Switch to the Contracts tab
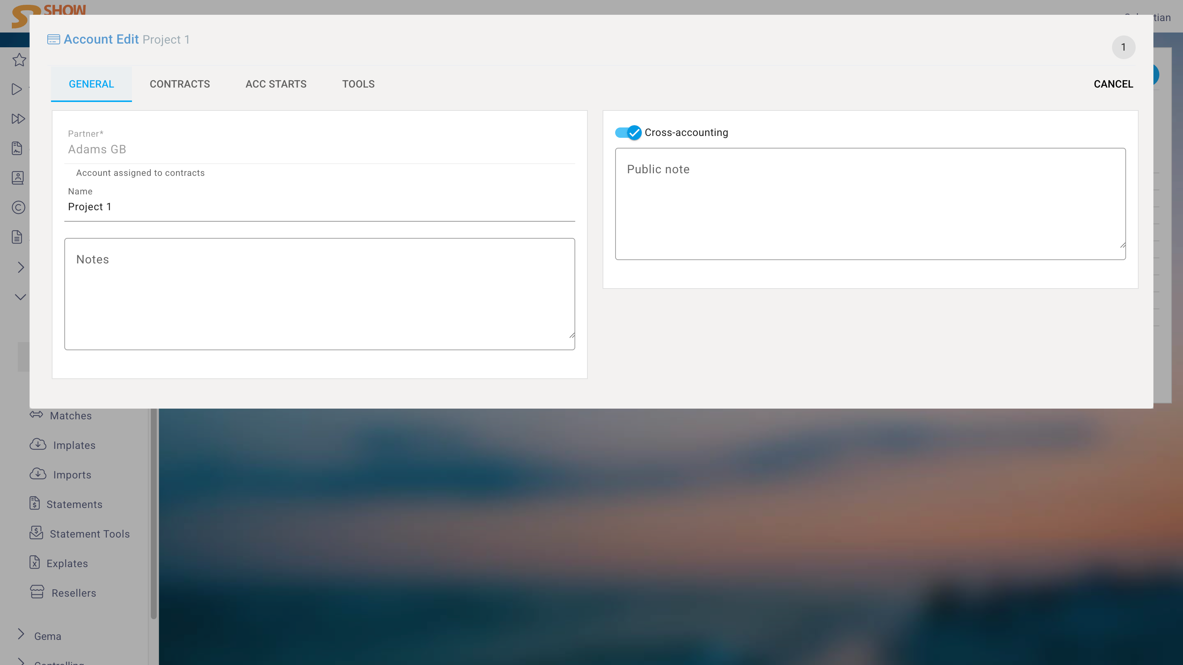The height and width of the screenshot is (665, 1183). [x=180, y=84]
